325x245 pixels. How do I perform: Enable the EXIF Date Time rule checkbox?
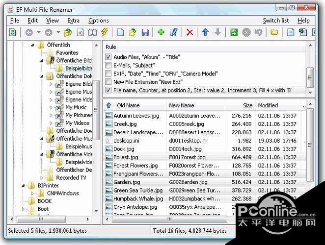[108, 73]
